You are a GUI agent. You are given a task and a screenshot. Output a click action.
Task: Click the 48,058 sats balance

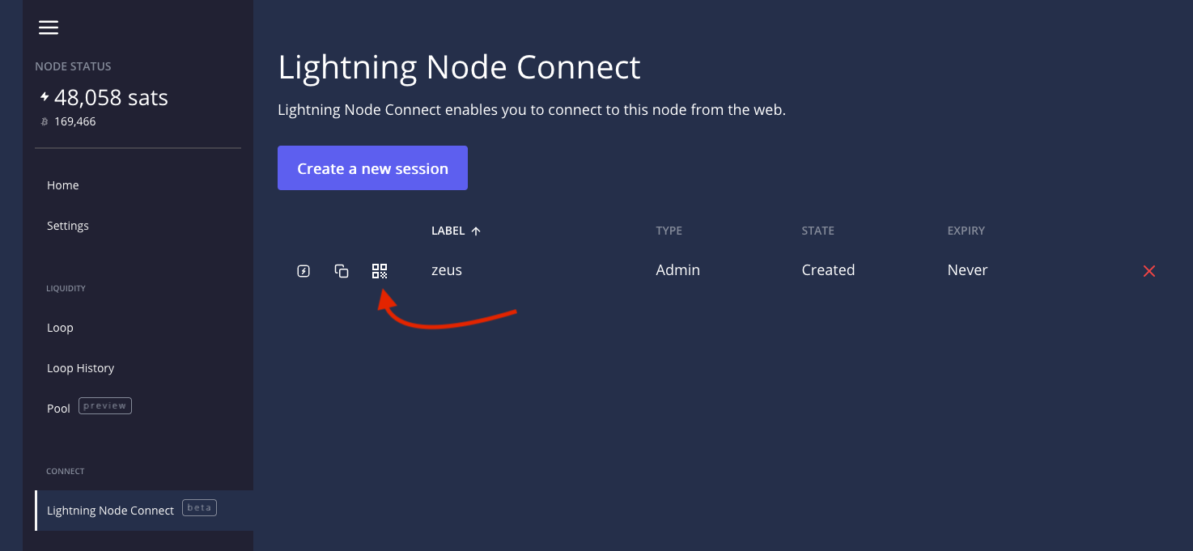(x=111, y=98)
